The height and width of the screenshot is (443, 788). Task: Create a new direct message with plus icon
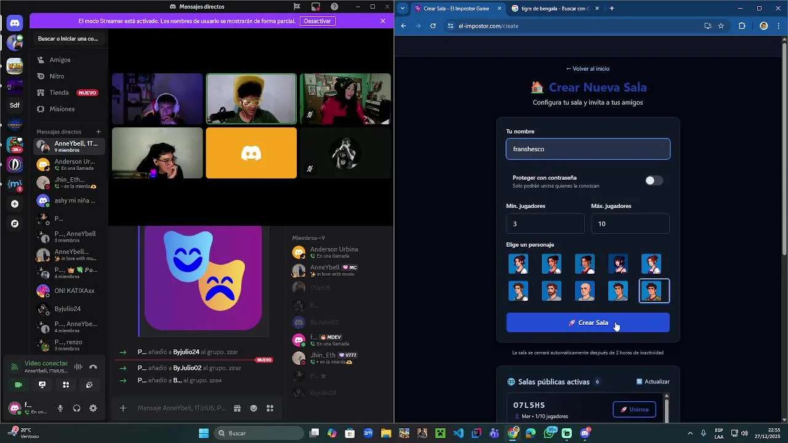click(x=98, y=132)
